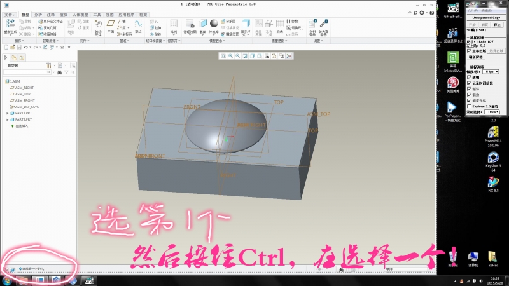Screen dimensions: 509x286
Task: Click the User-Defined Feature (用户定义特征) tool
Action: (50, 22)
